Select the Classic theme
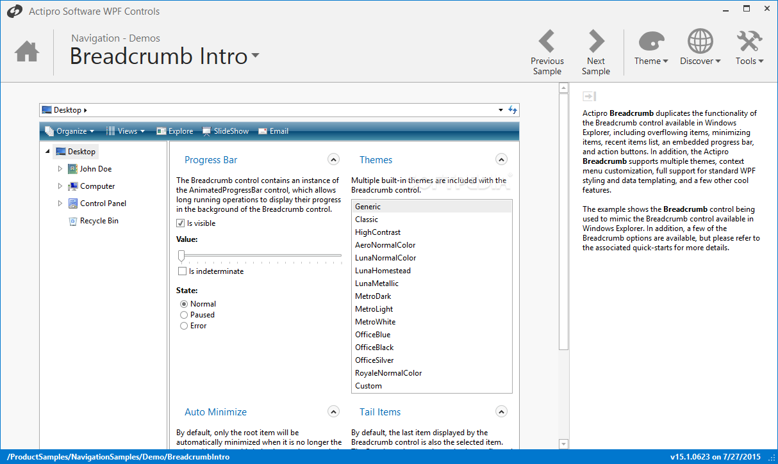The image size is (778, 464). coord(432,220)
